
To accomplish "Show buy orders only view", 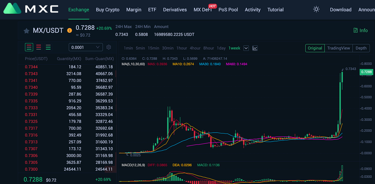I will pos(48,47).
